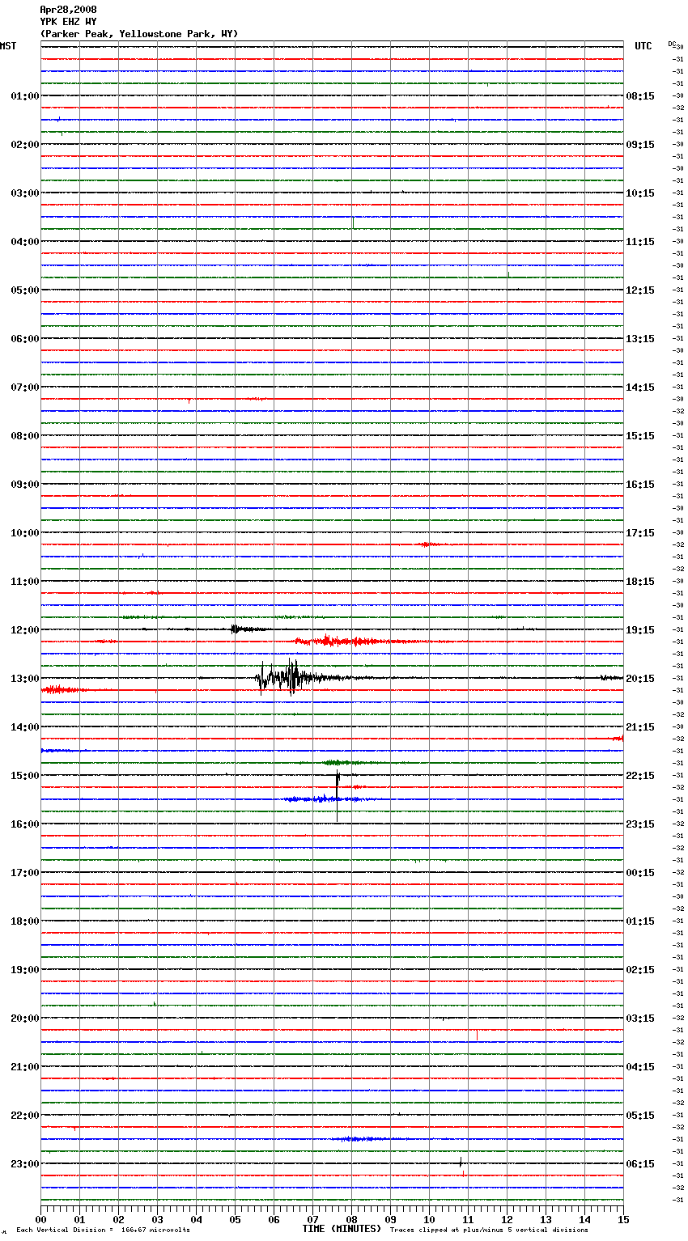Select the MST time label "16:00"

point(25,824)
